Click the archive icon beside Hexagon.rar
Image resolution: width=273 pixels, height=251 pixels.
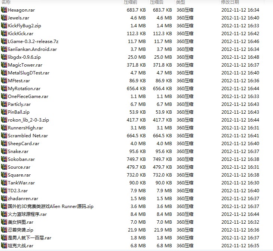4,10
